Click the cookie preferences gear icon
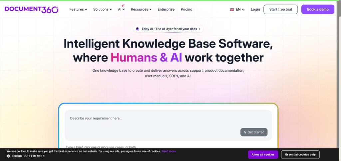The image size is (341, 161). pos(8,156)
